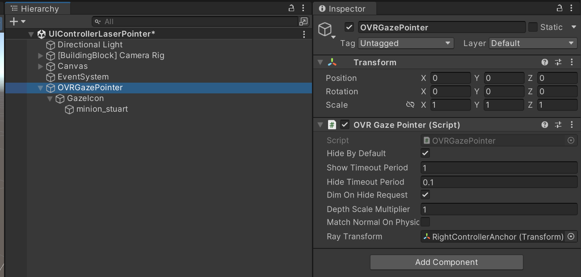The width and height of the screenshot is (581, 277).
Task: Disable the OVR Gaze Pointer component checkbox
Action: coord(344,125)
